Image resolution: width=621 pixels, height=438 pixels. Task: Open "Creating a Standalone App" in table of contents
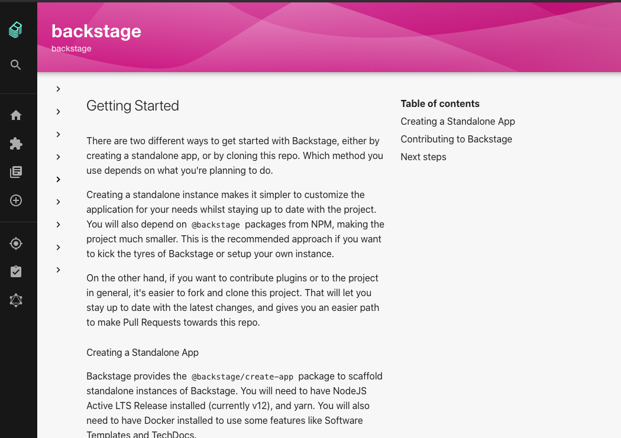pyautogui.click(x=458, y=121)
